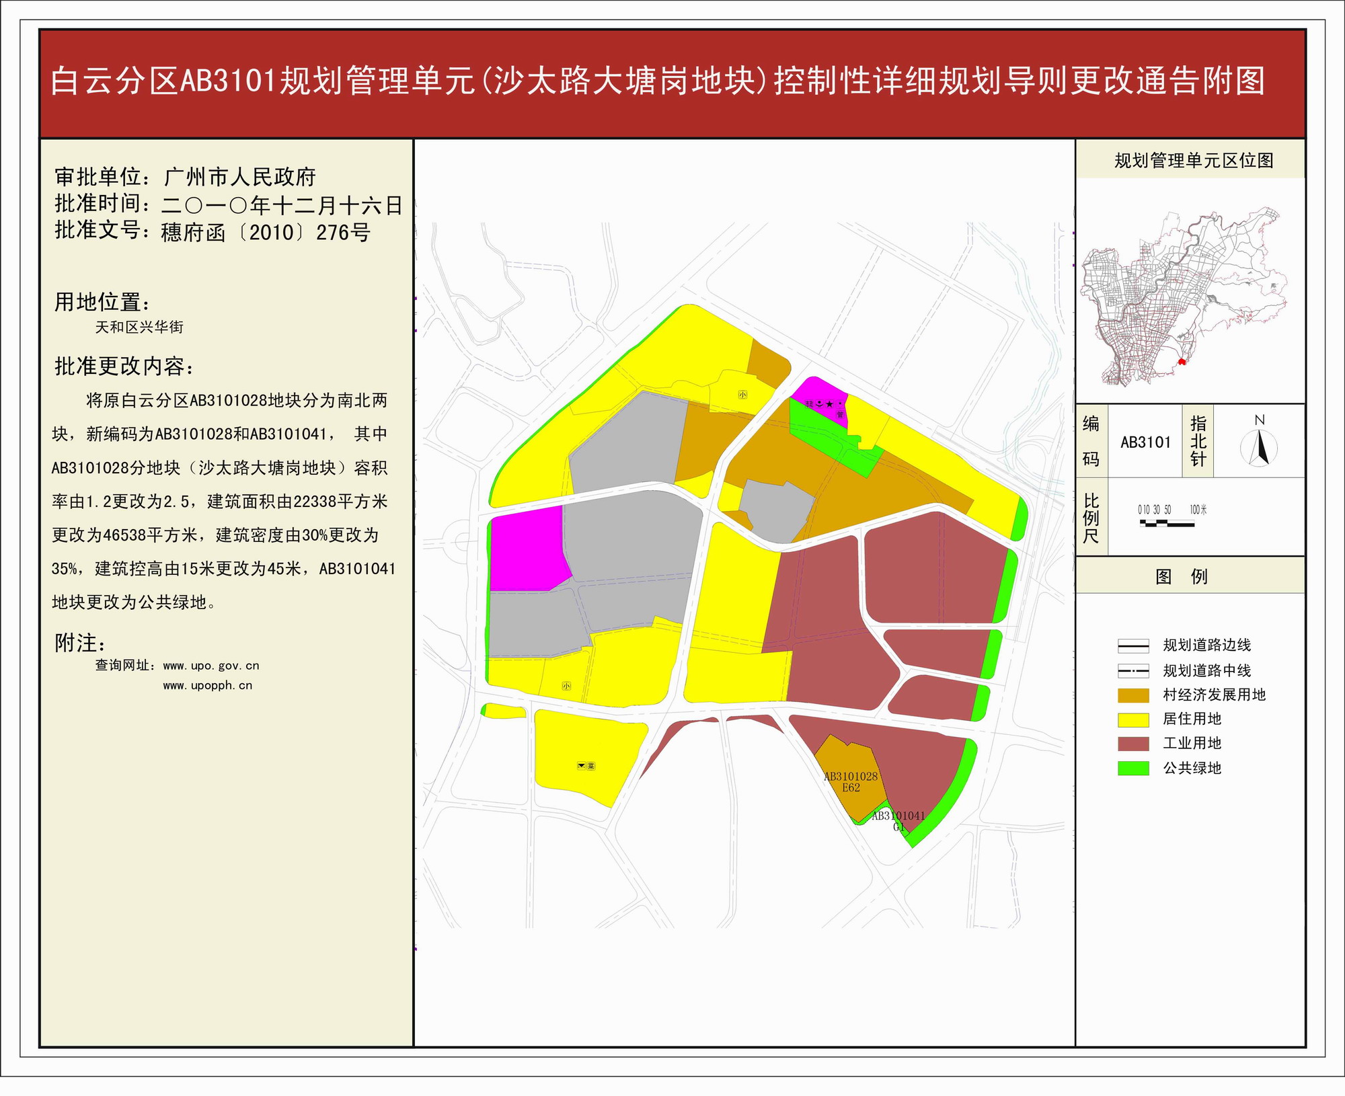Select the 村经济发展用地 orange legend swatch
The image size is (1345, 1096).
tap(1133, 695)
